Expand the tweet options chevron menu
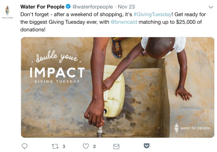The height and width of the screenshot is (152, 217). 211,7
